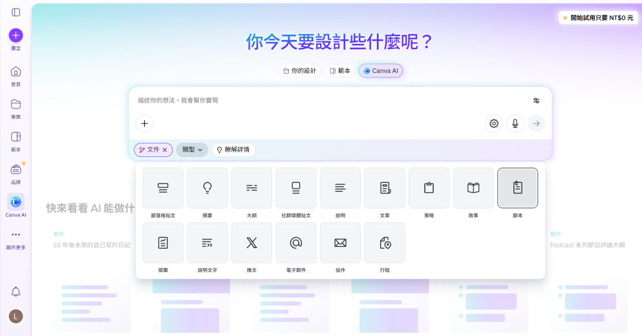The width and height of the screenshot is (642, 336).
Task: Submit the prompt with arrow button
Action: click(x=537, y=123)
